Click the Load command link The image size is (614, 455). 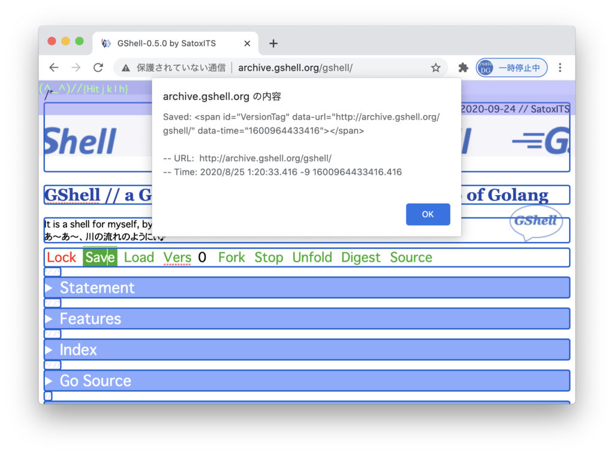[x=139, y=257]
